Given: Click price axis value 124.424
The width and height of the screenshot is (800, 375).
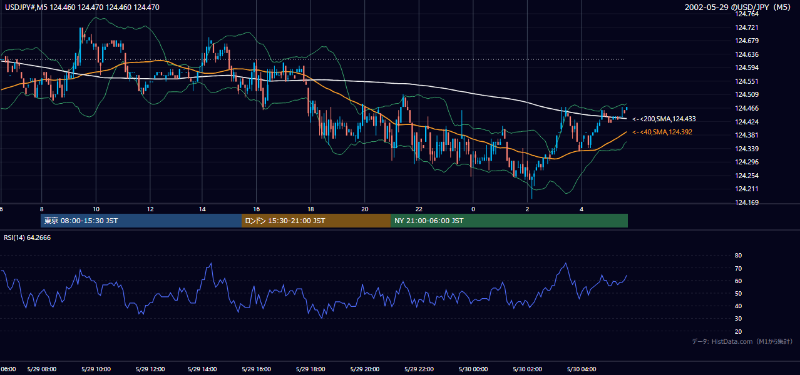Looking at the screenshot, I should pyautogui.click(x=746, y=122).
